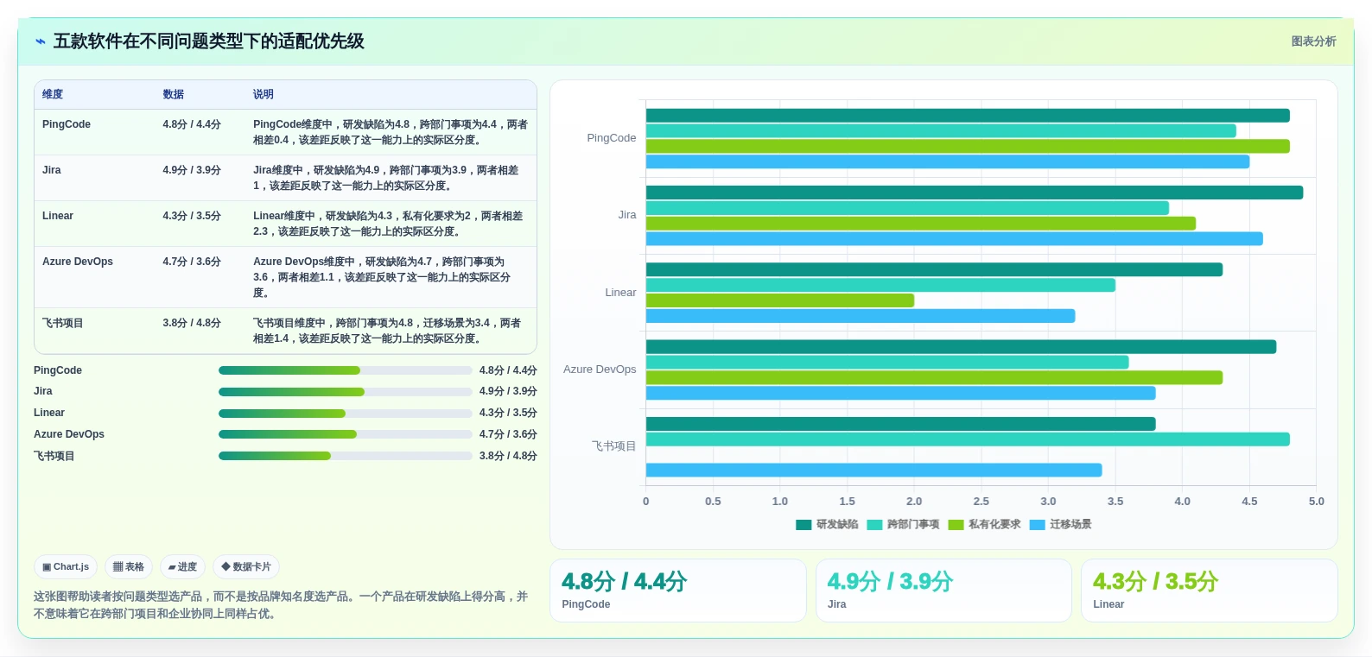The width and height of the screenshot is (1372, 657).
Task: Click the Azure DevOps table row name
Action: click(78, 262)
